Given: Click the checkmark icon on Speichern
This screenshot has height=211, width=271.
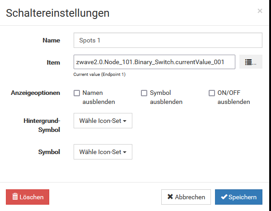Looking at the screenshot, I should point(224,197).
